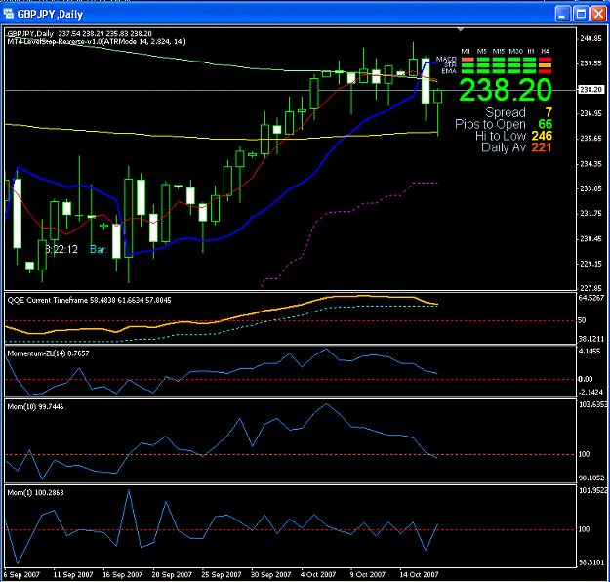Viewport: 610px width, 582px height.
Task: Click the 229.15 price scale label
Action: click(x=590, y=264)
